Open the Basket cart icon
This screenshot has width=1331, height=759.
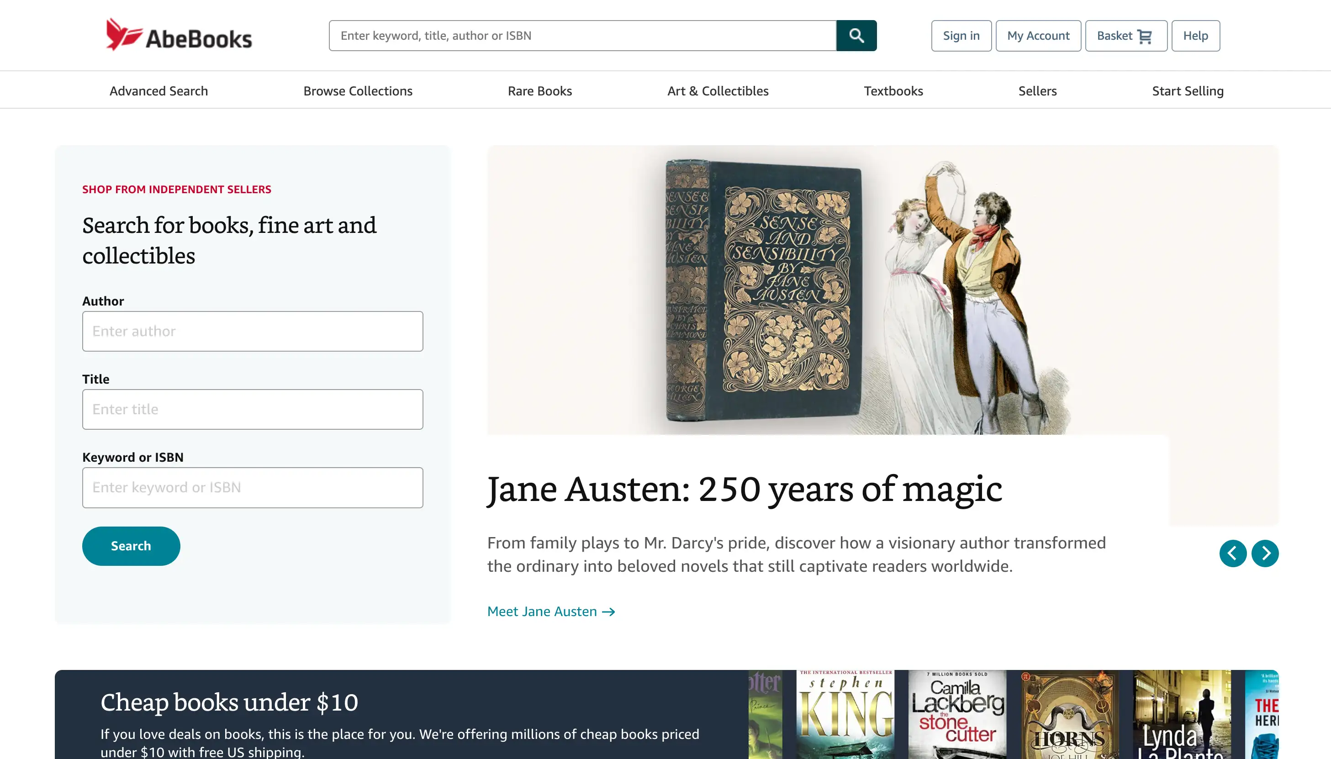(1144, 36)
